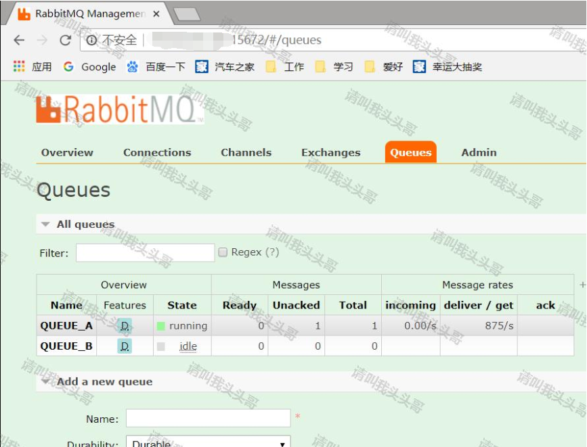Click the RabbitMQ logo
The width and height of the screenshot is (587, 447).
120,109
